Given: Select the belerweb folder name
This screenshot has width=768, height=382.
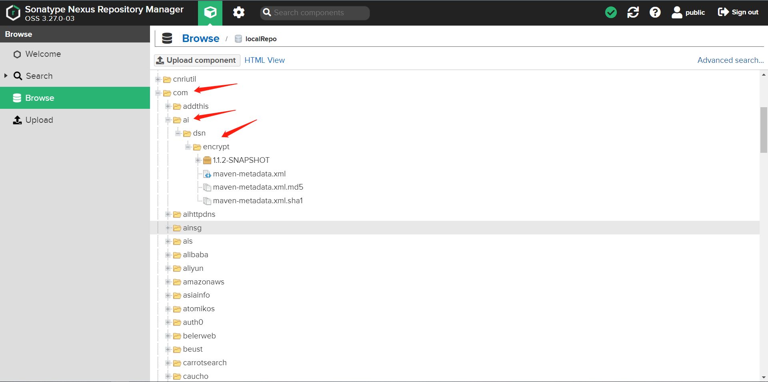Looking at the screenshot, I should 199,336.
